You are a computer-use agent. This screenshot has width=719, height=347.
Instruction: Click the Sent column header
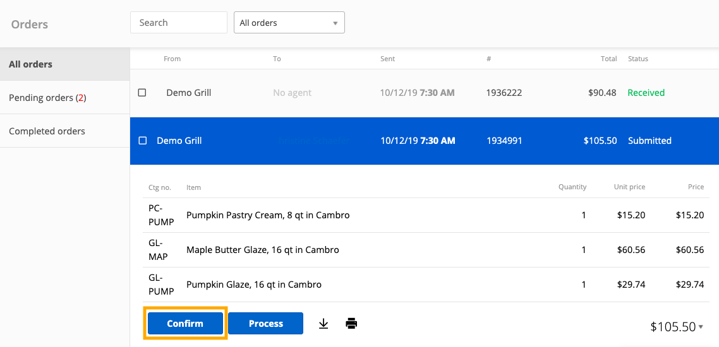point(387,59)
